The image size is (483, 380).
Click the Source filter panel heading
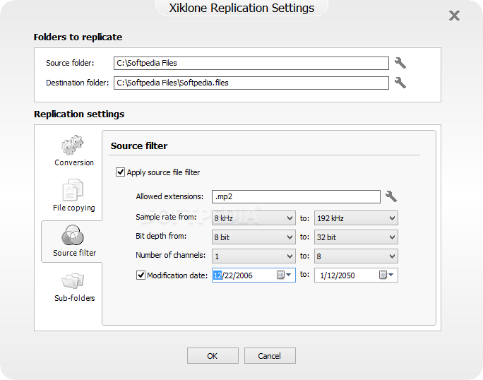(x=139, y=146)
